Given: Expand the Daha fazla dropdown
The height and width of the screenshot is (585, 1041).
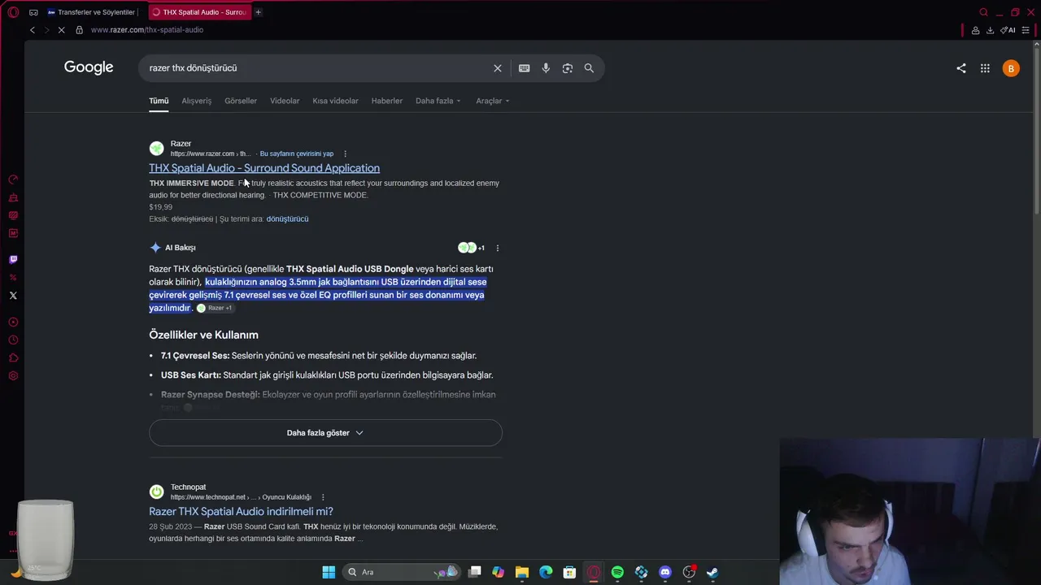Looking at the screenshot, I should 438,101.
